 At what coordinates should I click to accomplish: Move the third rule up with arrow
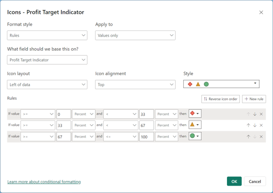click(x=249, y=137)
